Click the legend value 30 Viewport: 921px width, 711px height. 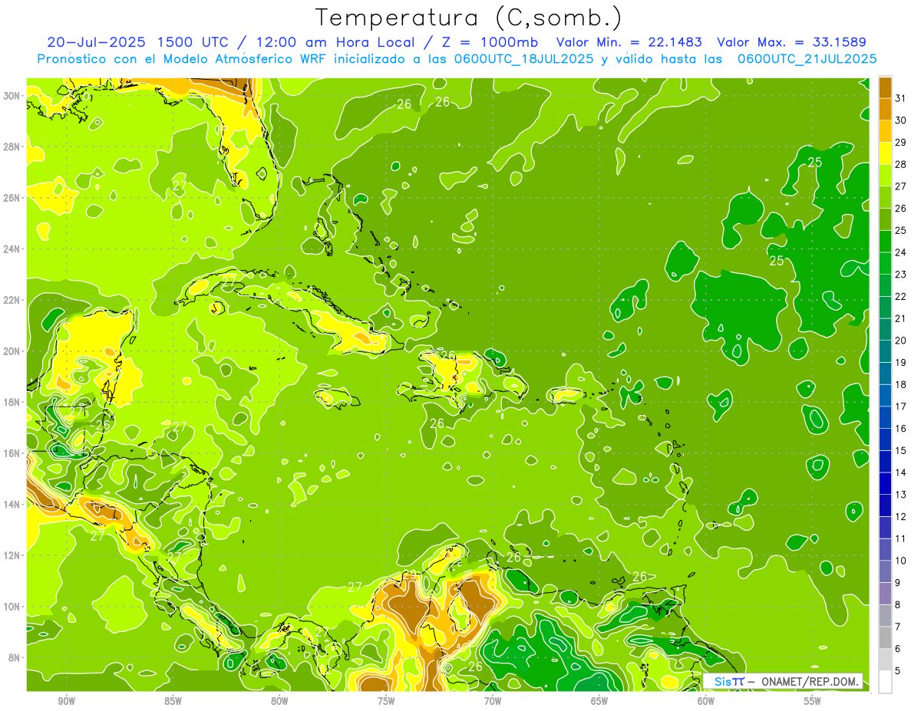(x=902, y=120)
